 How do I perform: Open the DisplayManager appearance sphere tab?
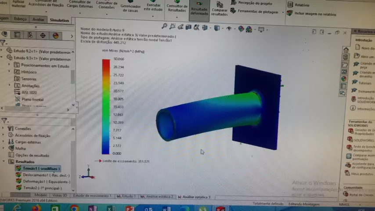55,35
